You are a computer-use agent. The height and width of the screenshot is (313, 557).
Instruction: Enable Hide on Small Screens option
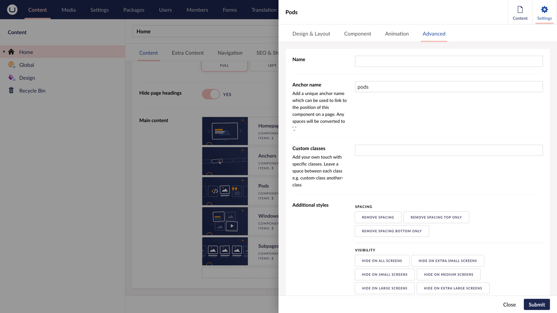click(384, 274)
